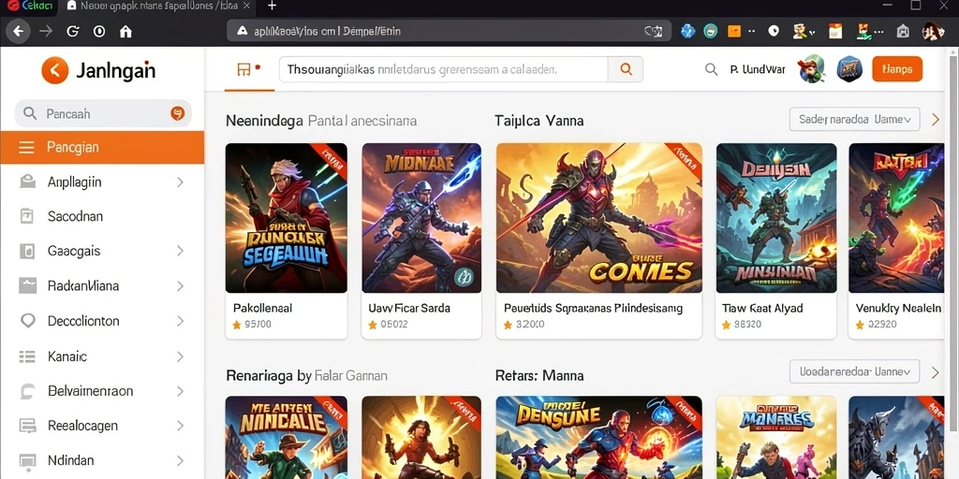
Task: Click the orange badge in Pencaah search
Action: pos(177,113)
